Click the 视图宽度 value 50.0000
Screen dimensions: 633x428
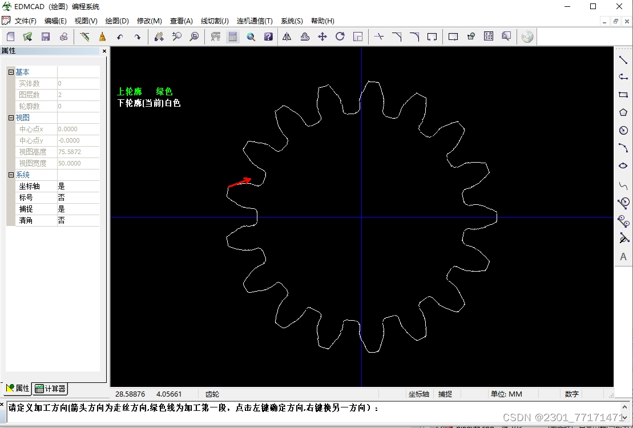pos(78,164)
